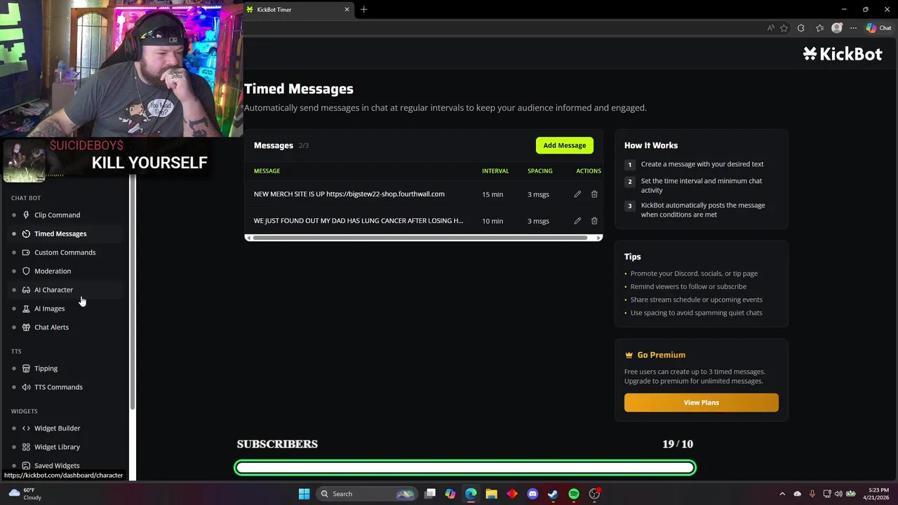Delete the NEW MERCH SITE message
This screenshot has height=505, width=898.
[x=594, y=194]
